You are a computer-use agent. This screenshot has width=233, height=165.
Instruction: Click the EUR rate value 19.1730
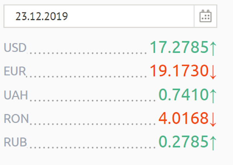(x=179, y=71)
